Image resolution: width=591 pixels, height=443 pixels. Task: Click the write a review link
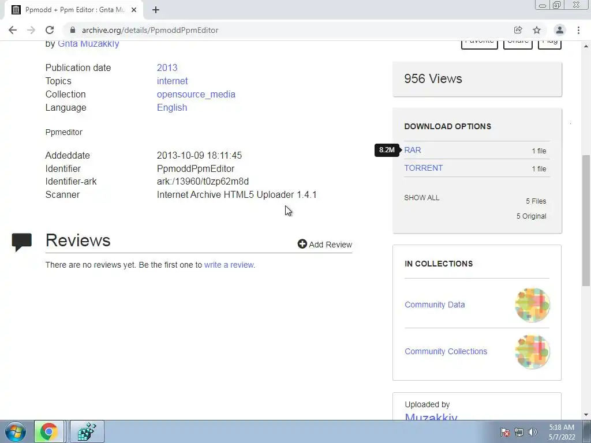[229, 265]
